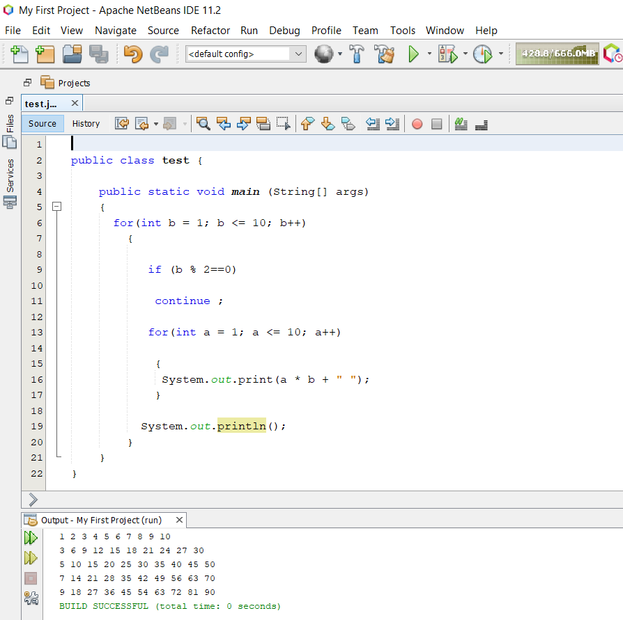The image size is (623, 620).
Task: Open the Help menu
Action: pyautogui.click(x=486, y=31)
